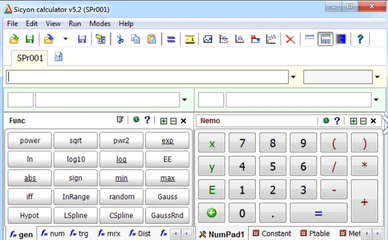Expand the right variable row dropdown
The image size is (388, 240).
376,100
